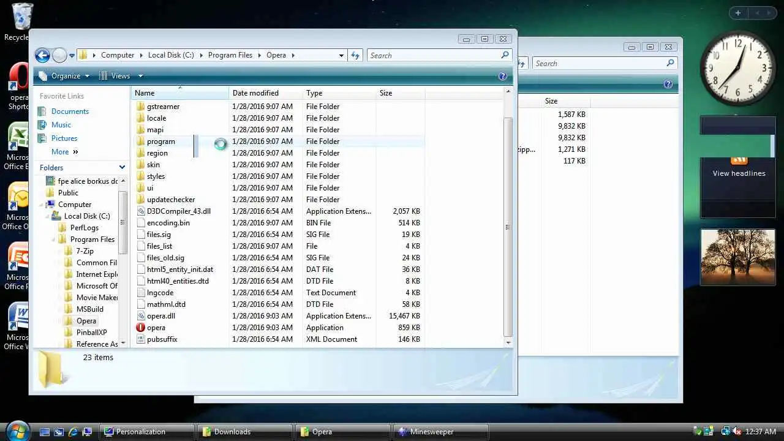
Task: Select D3DCompiler_43.dll file icon
Action: (140, 211)
